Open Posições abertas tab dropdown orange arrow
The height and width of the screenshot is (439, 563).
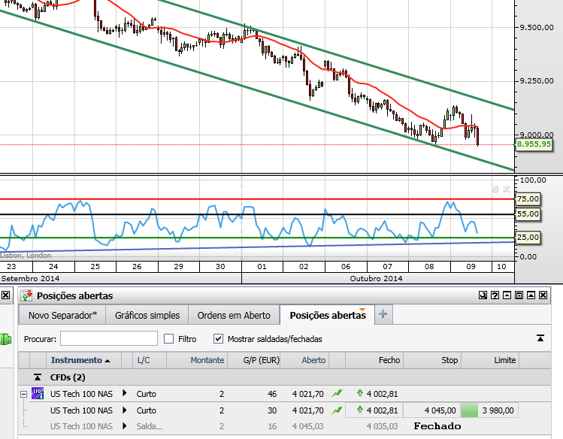[x=362, y=310]
